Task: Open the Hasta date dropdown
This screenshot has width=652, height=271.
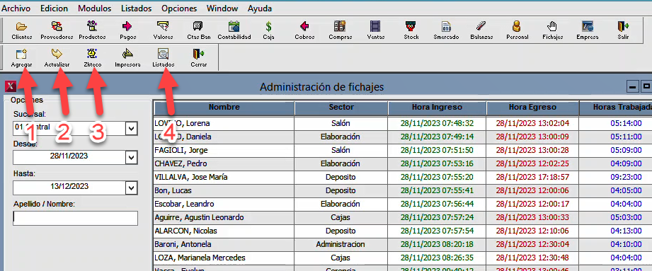Action: coord(132,188)
